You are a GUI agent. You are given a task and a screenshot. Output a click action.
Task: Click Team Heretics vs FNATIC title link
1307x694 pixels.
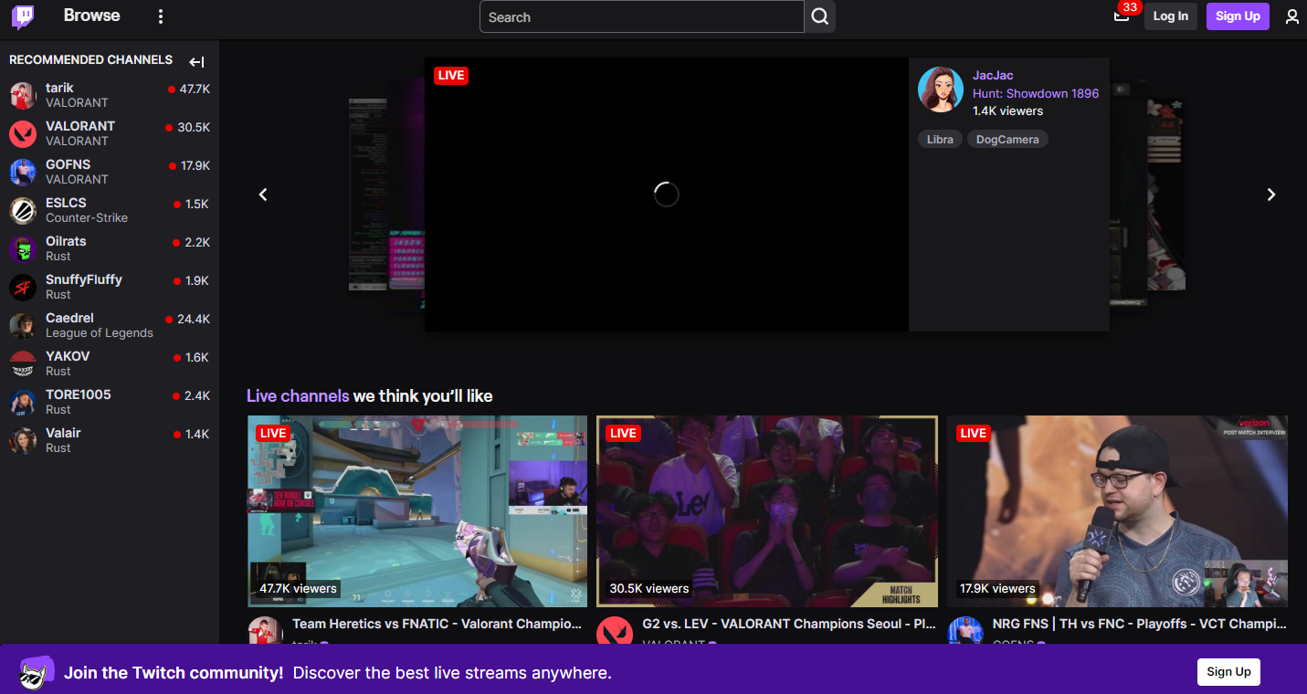(437, 625)
